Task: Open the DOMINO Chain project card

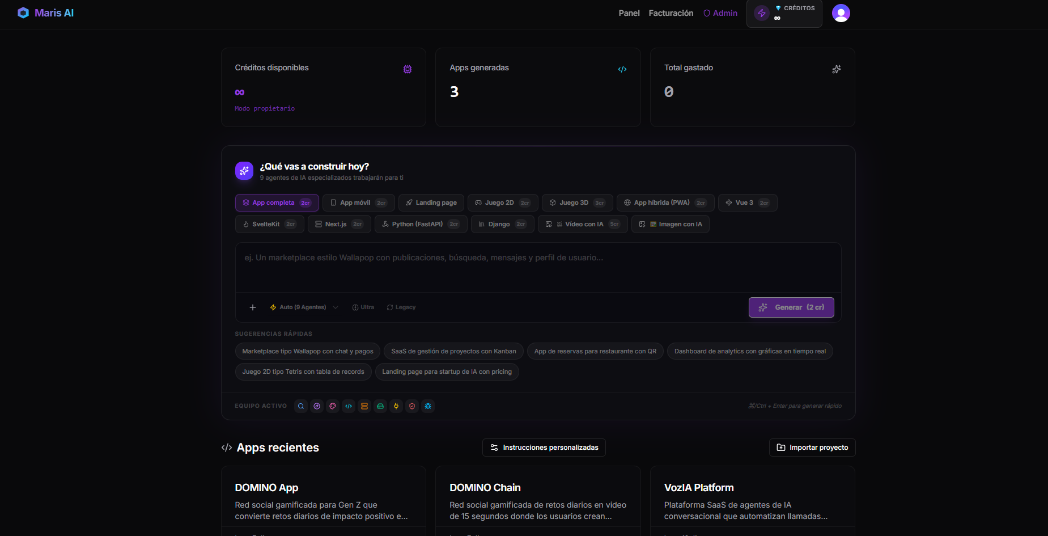Action: pos(538,501)
